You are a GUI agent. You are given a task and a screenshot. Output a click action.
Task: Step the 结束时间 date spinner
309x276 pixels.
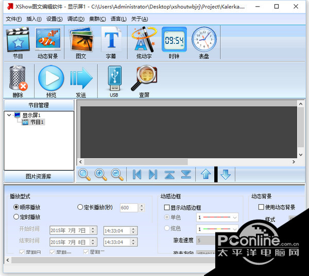[x=93, y=242]
